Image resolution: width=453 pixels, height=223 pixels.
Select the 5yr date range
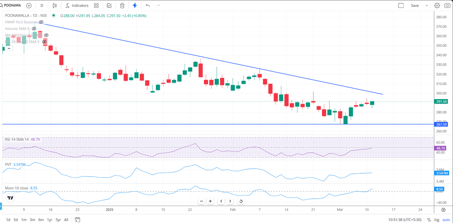(x=58, y=220)
